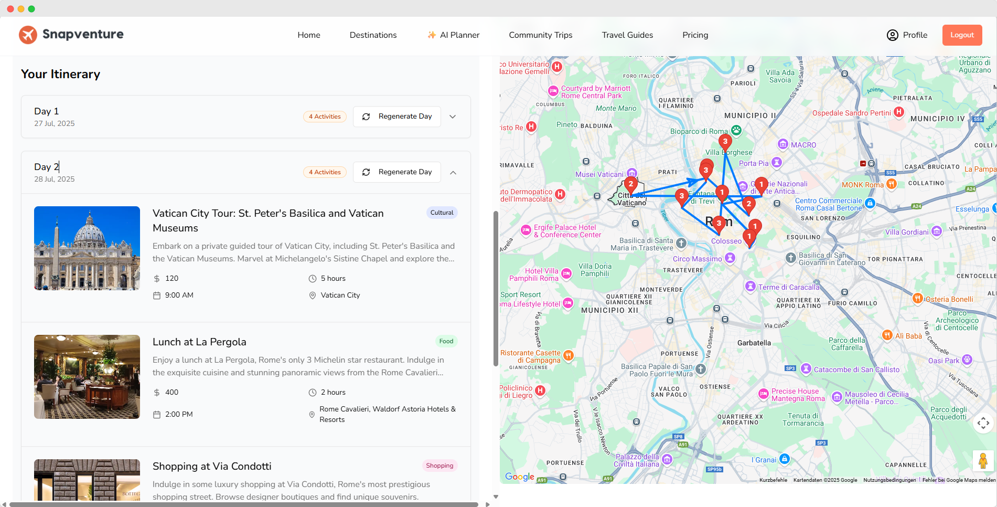The height and width of the screenshot is (507, 997).
Task: Expand the Day 1 itinerary chevron
Action: pyautogui.click(x=453, y=117)
